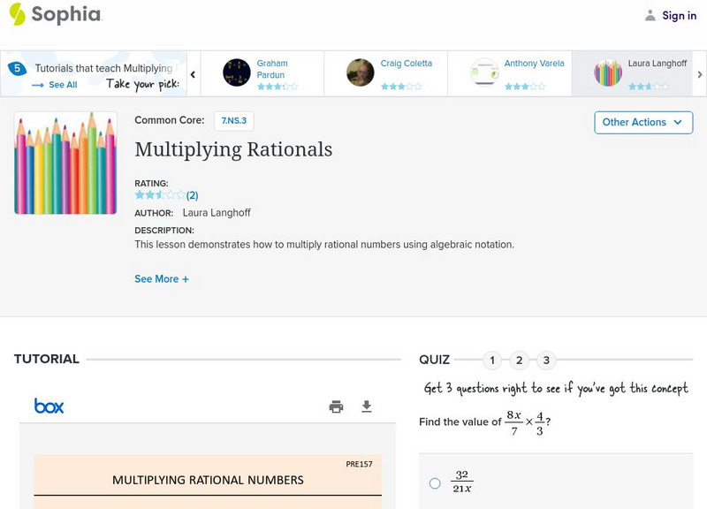The width and height of the screenshot is (707, 509).
Task: Expand description with See More +
Action: click(x=162, y=279)
